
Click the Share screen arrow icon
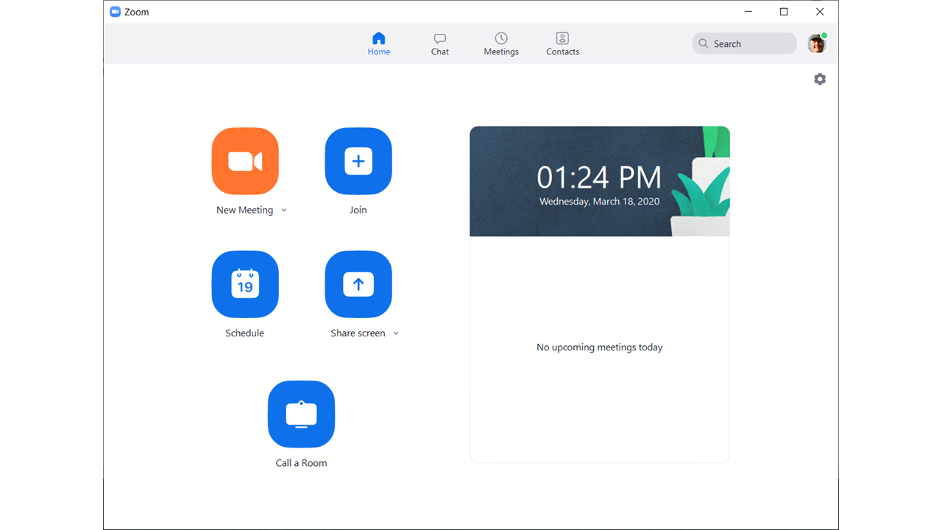(358, 284)
